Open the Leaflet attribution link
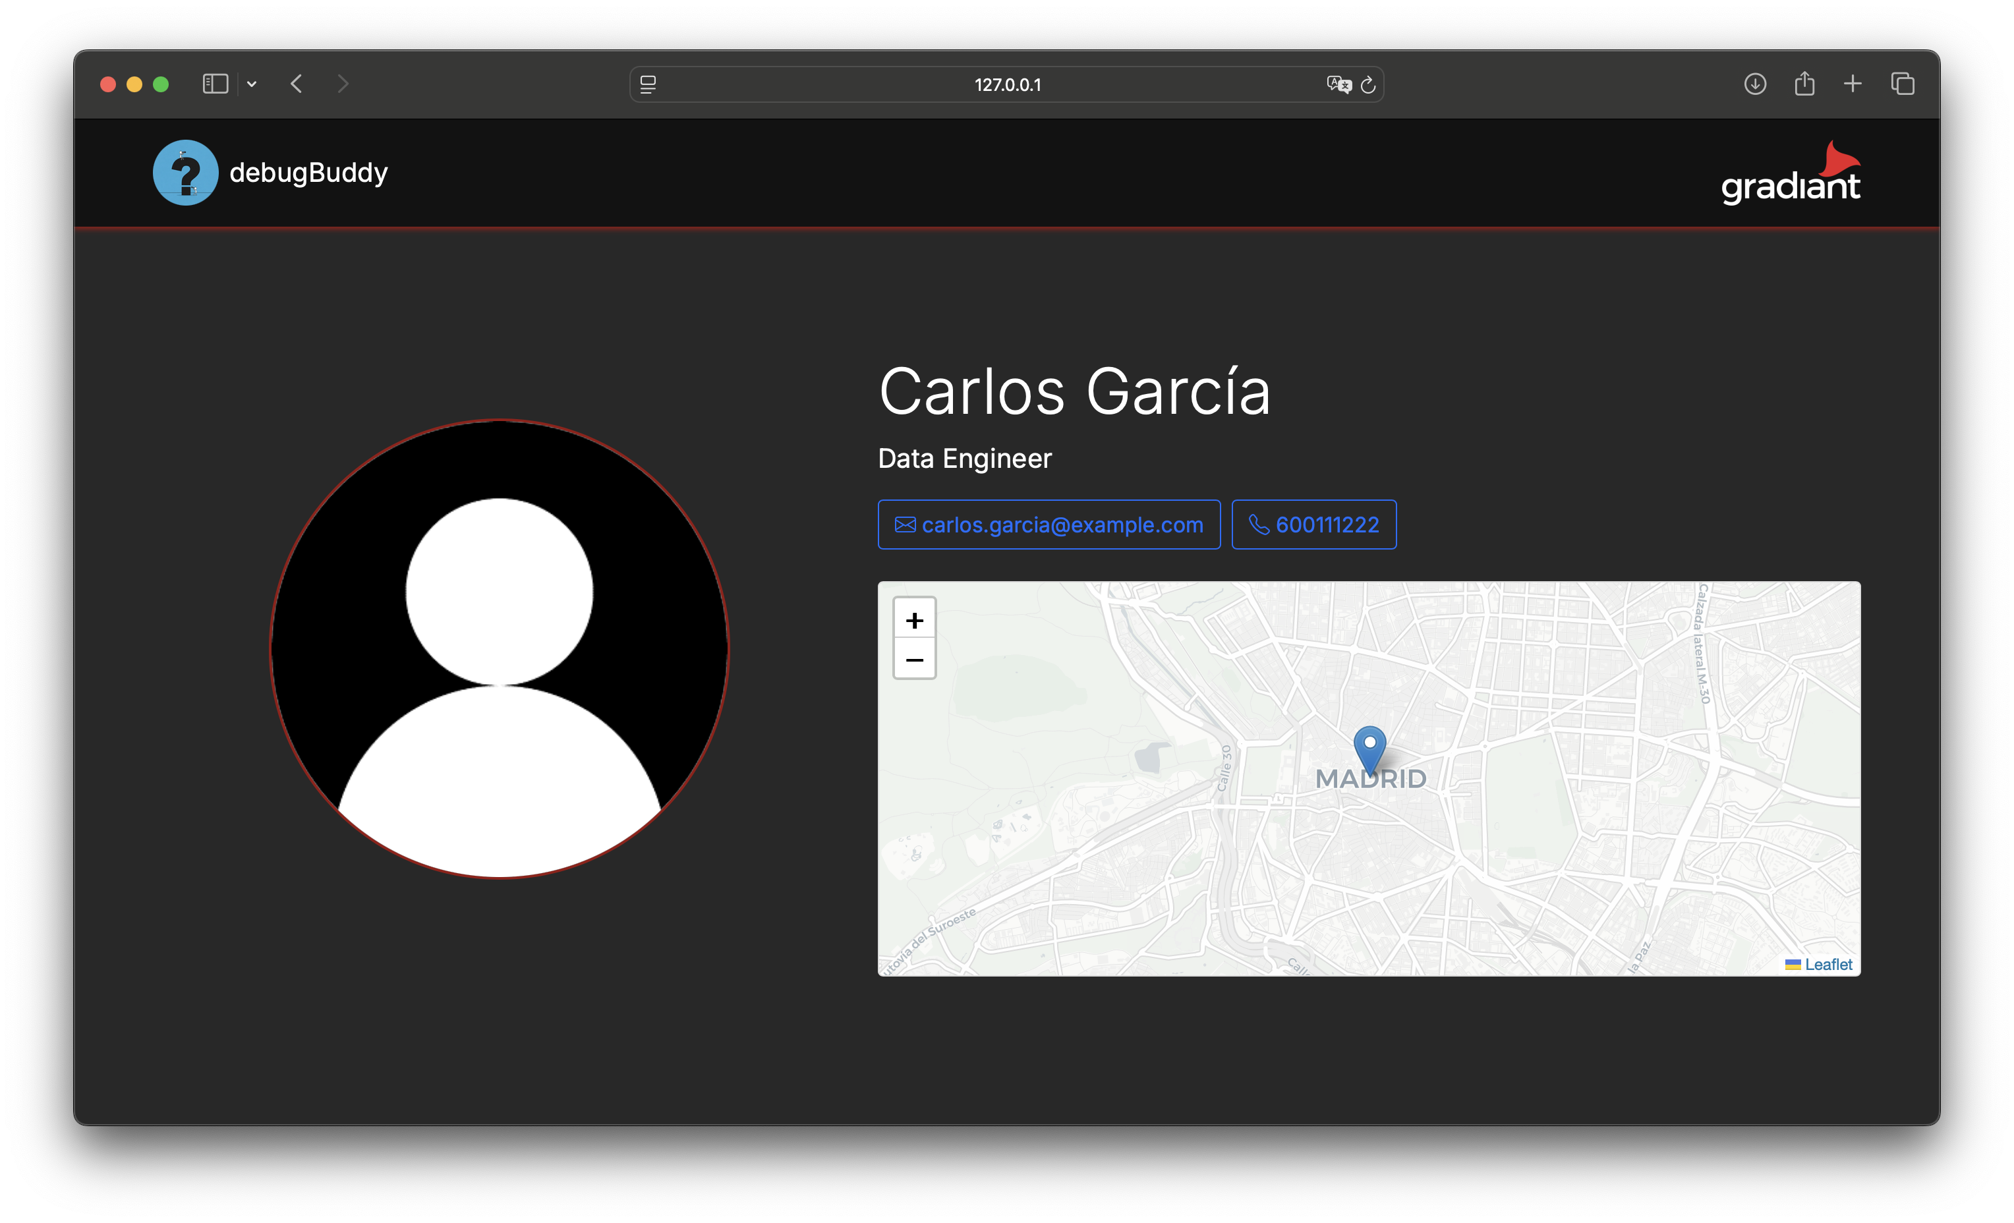Screen dimensions: 2014x1223 point(1827,965)
